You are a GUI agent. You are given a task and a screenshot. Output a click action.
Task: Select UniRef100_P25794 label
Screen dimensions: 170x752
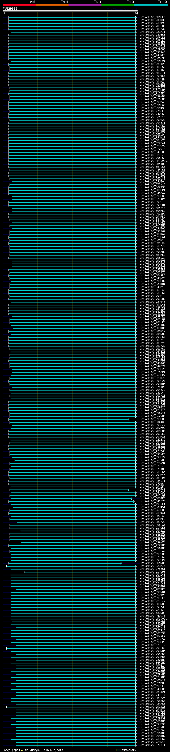(x=152, y=463)
